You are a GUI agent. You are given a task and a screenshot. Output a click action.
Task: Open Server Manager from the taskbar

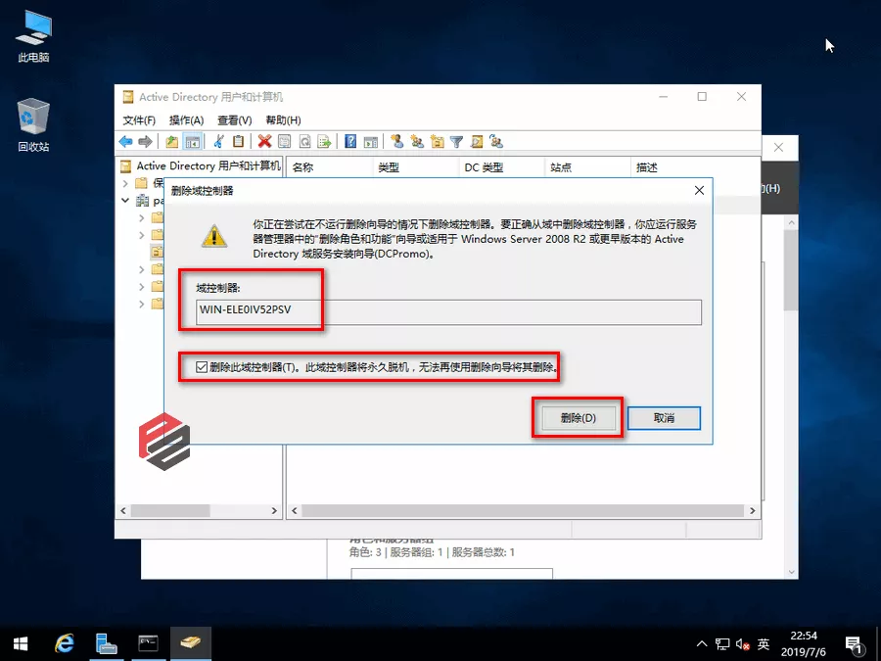(x=107, y=643)
